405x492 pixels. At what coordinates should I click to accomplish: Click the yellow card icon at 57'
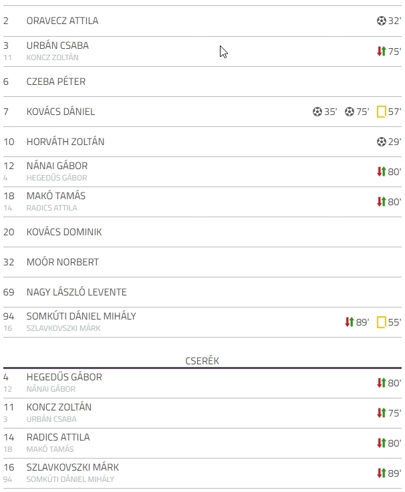coord(381,112)
